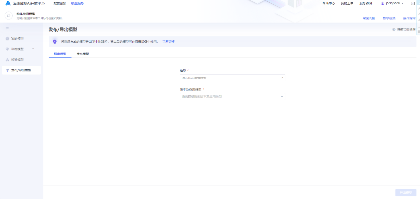Open 数据服务 in the top navigation
This screenshot has width=420, height=199.
click(x=60, y=3)
